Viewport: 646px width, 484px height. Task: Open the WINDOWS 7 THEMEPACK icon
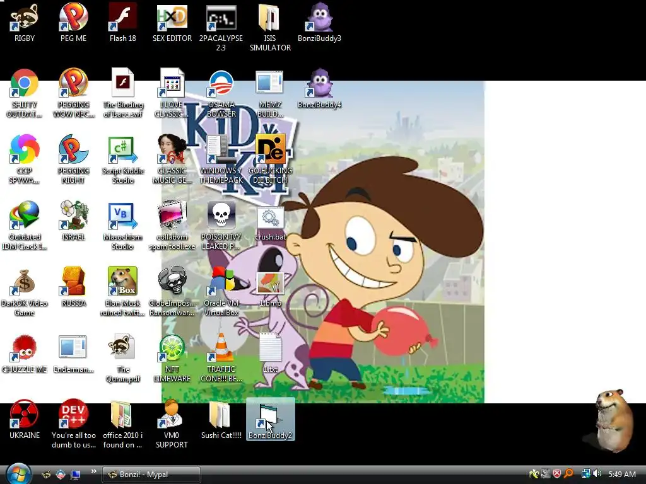click(221, 159)
